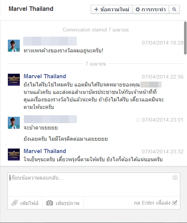Click the gear icon on การกระทำ
Screen dimensions: 187x223
(138, 9)
